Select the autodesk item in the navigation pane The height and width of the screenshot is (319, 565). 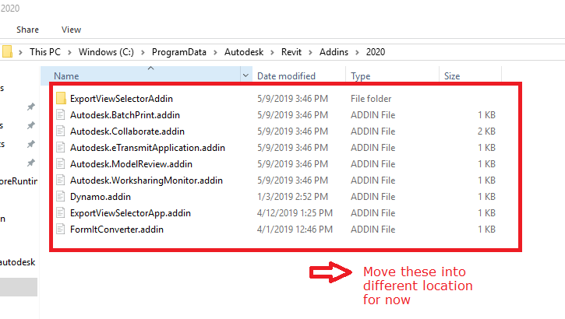pos(17,262)
